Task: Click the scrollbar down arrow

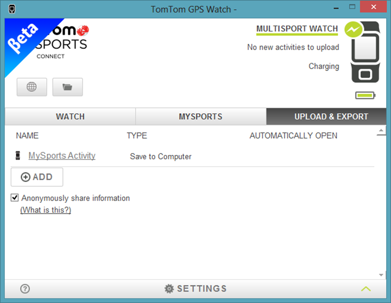Action: tap(381, 275)
